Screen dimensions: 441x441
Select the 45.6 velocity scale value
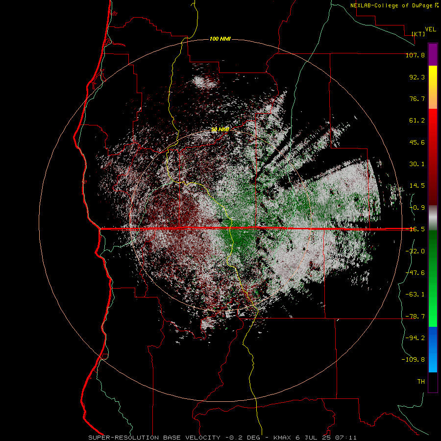click(x=417, y=142)
